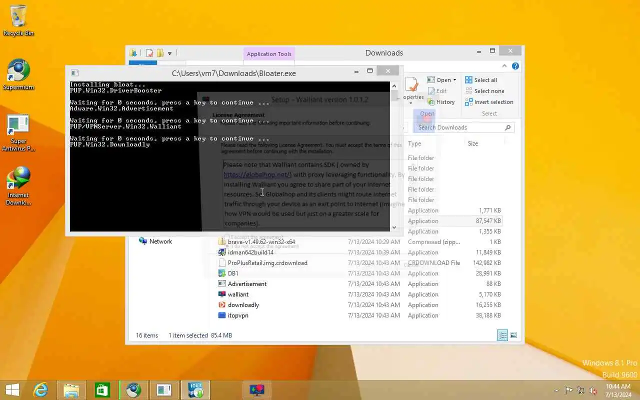
Task: Launch Internet Explorer from the taskbar
Action: click(40, 390)
